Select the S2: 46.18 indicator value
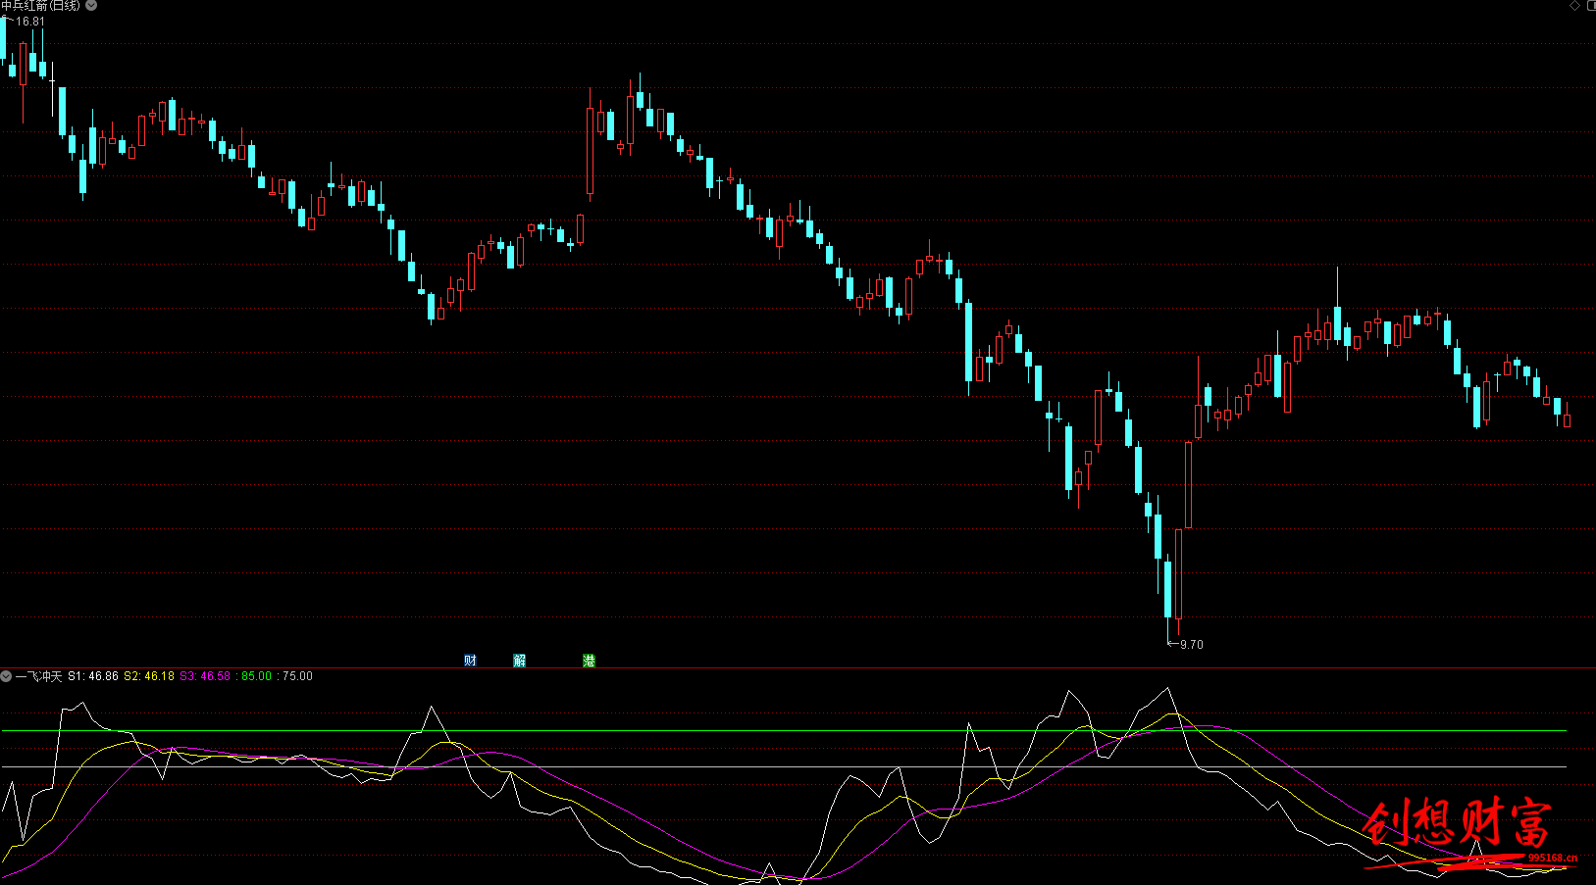 pos(149,676)
